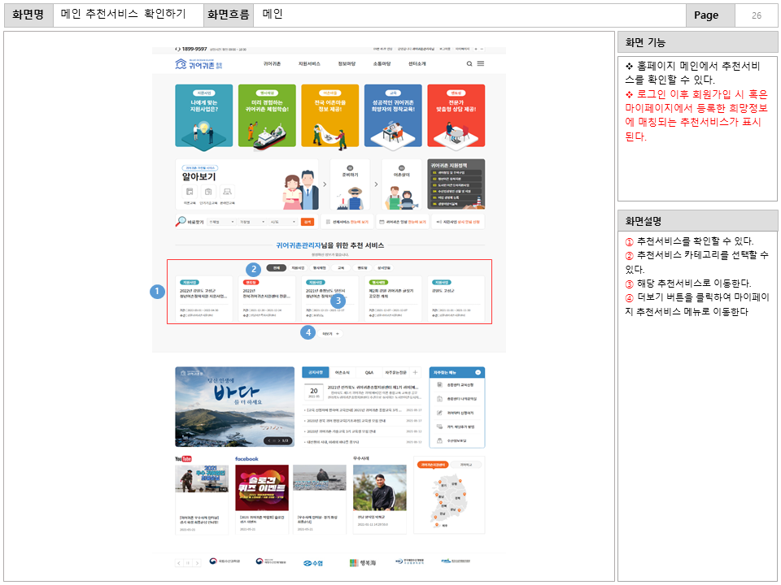Click the orange 검색 search button
The image size is (781, 585).
309,222
